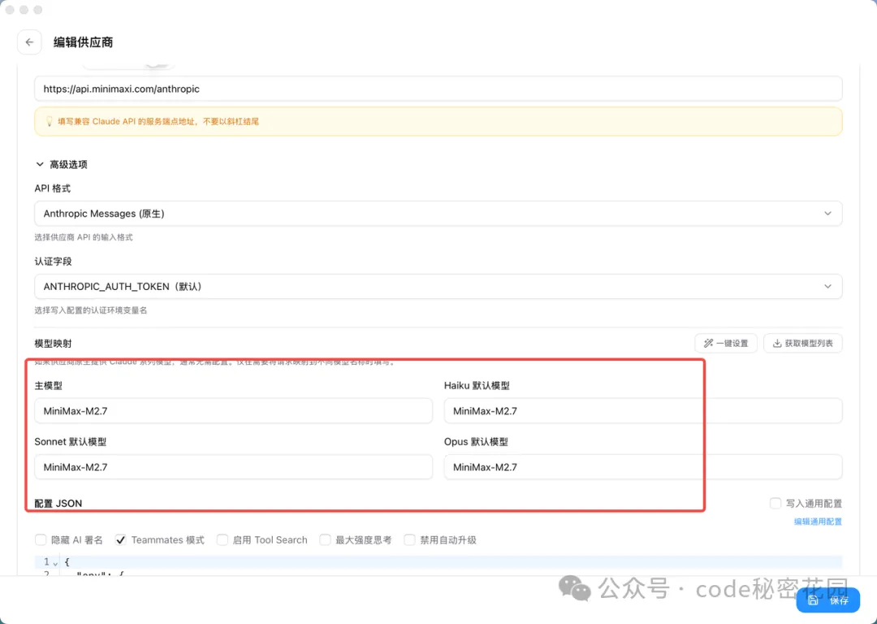The height and width of the screenshot is (624, 877).
Task: Open the 编辑通用配置 link
Action: pyautogui.click(x=818, y=522)
